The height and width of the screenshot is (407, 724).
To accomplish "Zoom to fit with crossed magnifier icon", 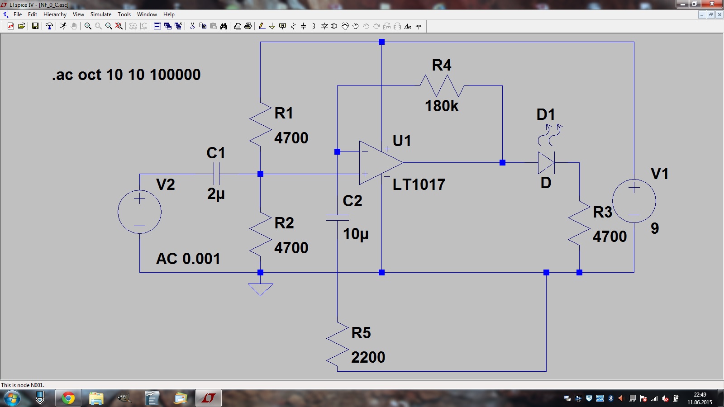I will 119,26.
